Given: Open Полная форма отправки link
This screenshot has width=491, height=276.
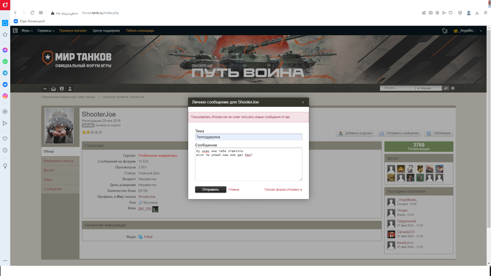Looking at the screenshot, I should (283, 190).
